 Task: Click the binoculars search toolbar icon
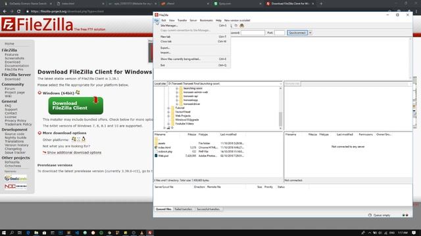pos(241,26)
